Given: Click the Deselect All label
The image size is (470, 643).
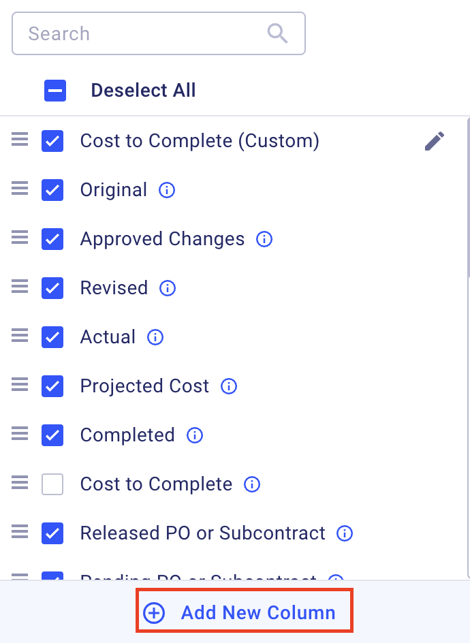Looking at the screenshot, I should (143, 91).
